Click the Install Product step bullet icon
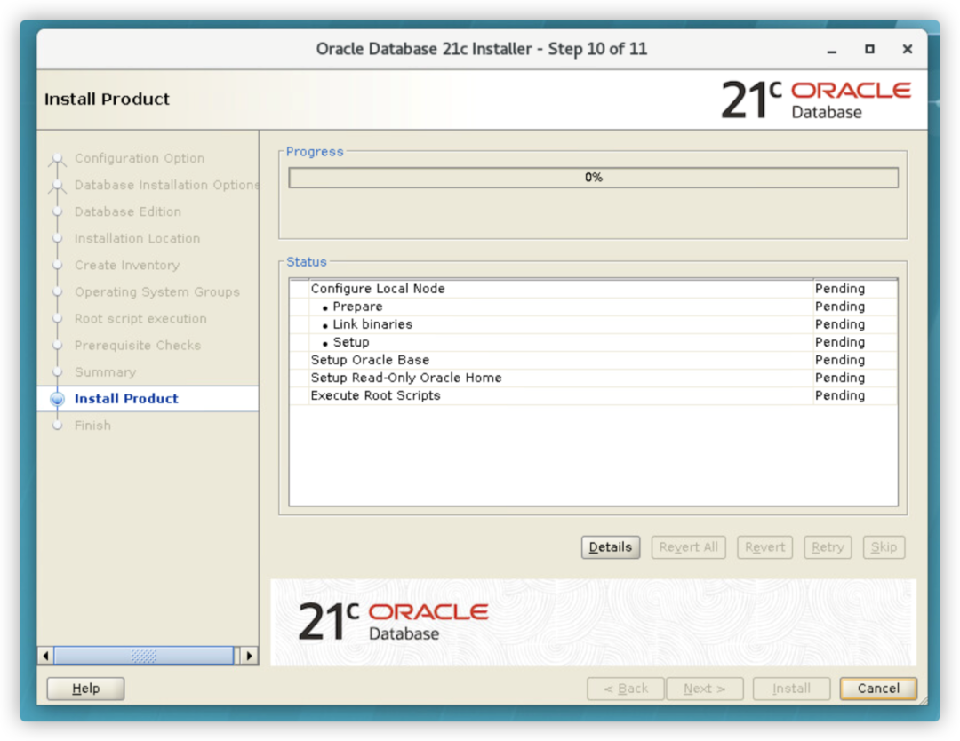 tap(57, 399)
